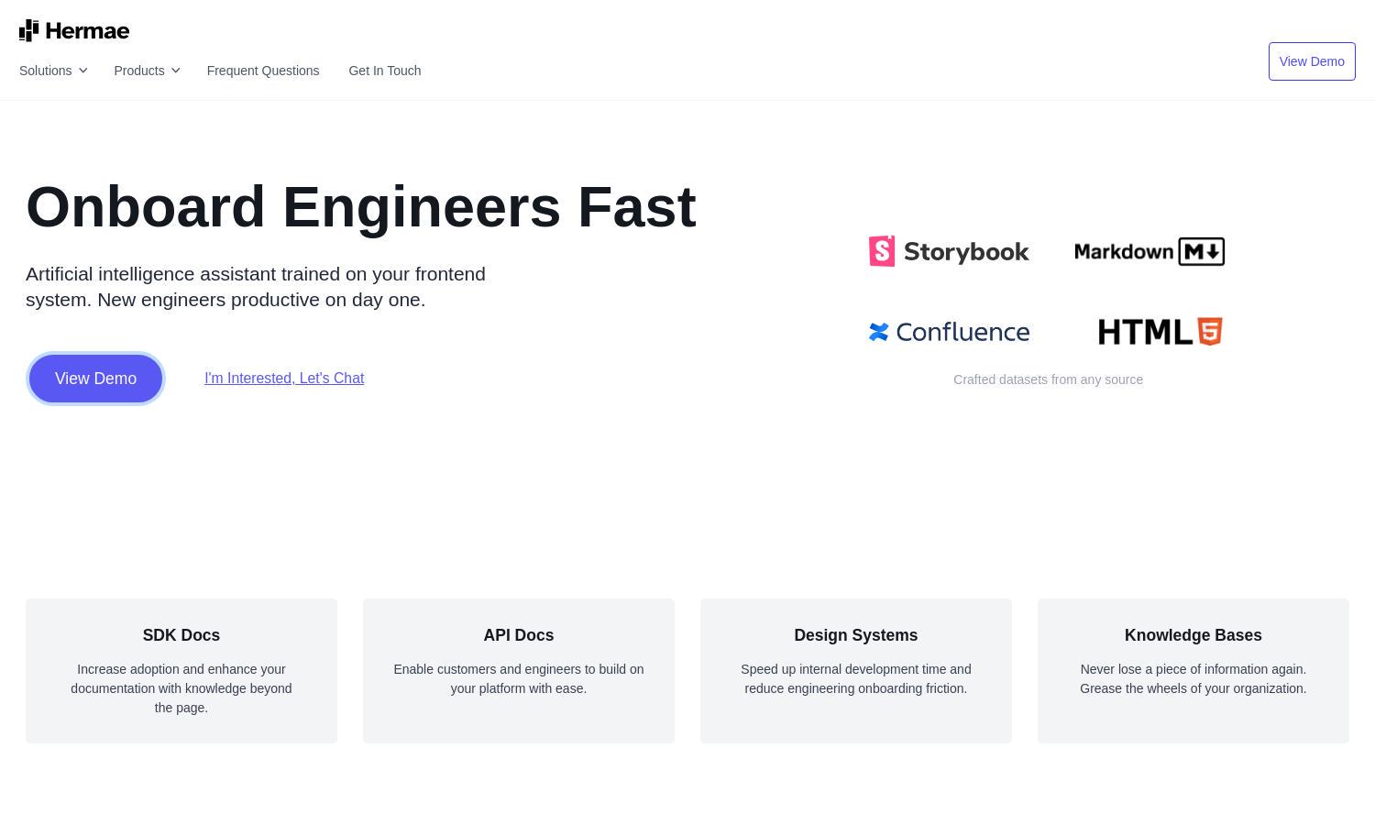Expand the Solutions dropdown menu
Viewport: 1375px width, 825px height.
pyautogui.click(x=53, y=71)
